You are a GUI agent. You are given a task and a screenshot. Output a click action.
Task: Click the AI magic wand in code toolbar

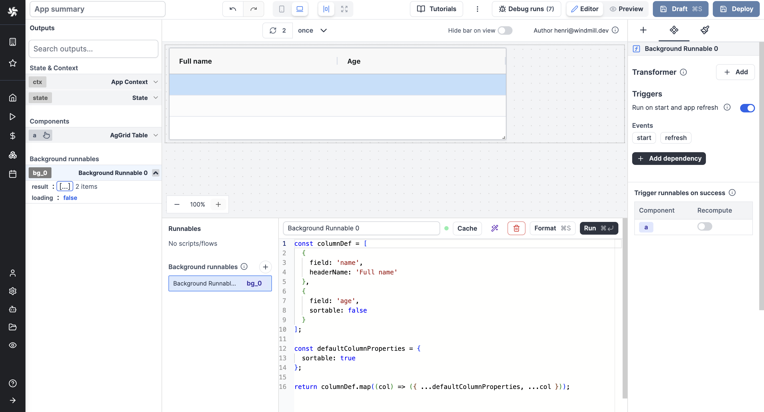[x=494, y=228]
